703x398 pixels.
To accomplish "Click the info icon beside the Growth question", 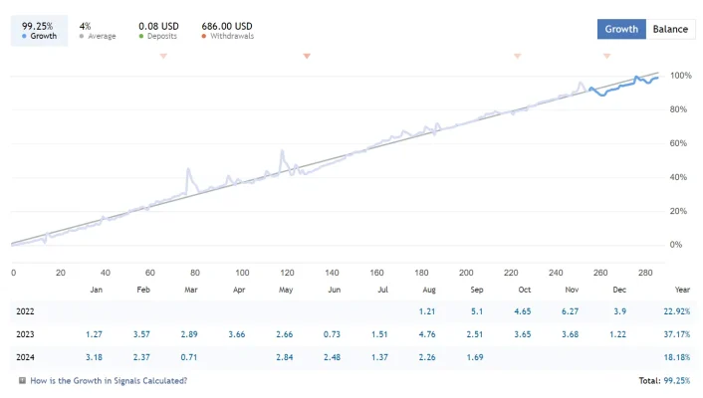I will 22,380.
